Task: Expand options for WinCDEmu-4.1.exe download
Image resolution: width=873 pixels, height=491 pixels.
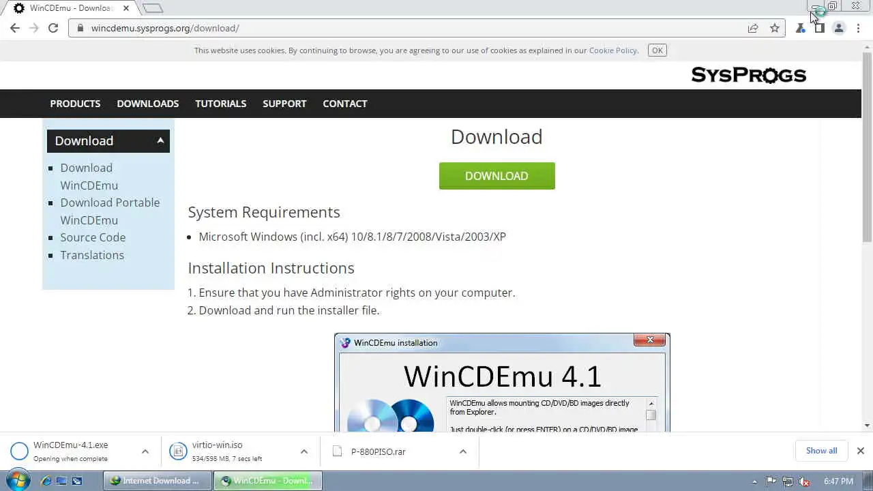Action: [x=145, y=451]
